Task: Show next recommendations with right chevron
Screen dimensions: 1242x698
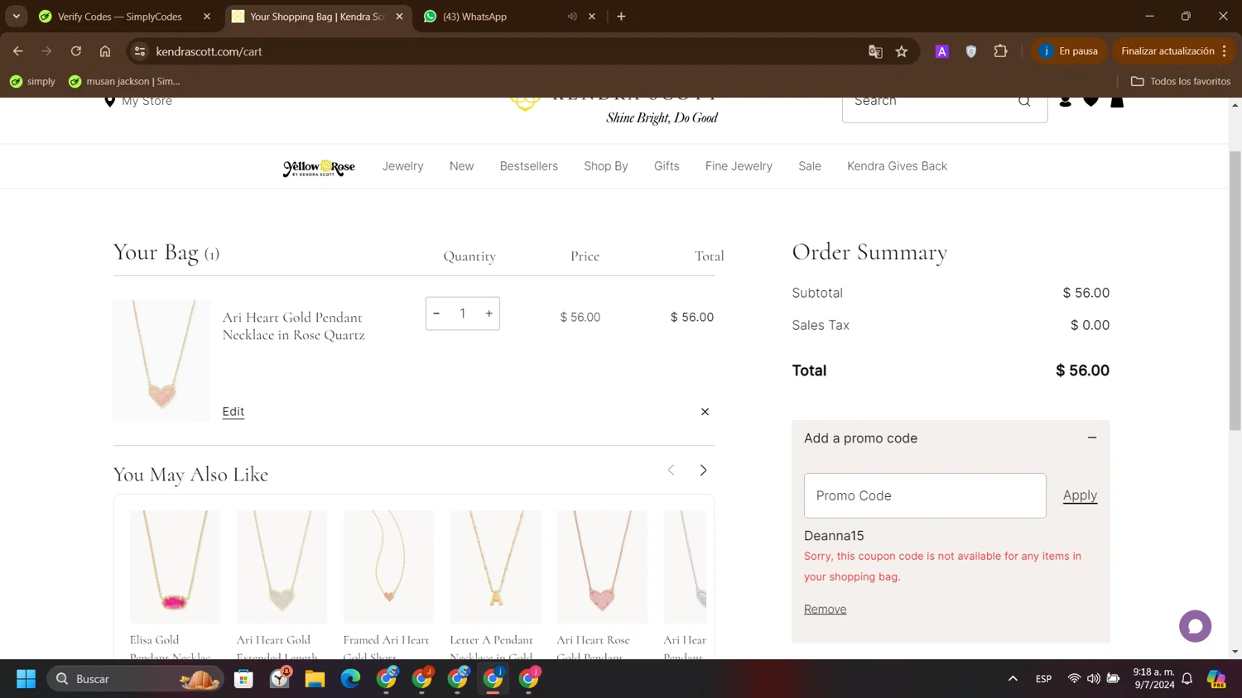Action: click(x=703, y=470)
